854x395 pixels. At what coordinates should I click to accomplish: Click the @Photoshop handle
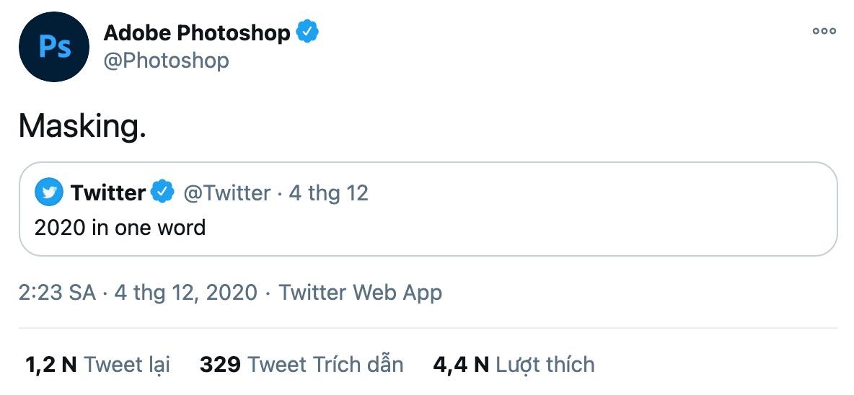(x=167, y=61)
